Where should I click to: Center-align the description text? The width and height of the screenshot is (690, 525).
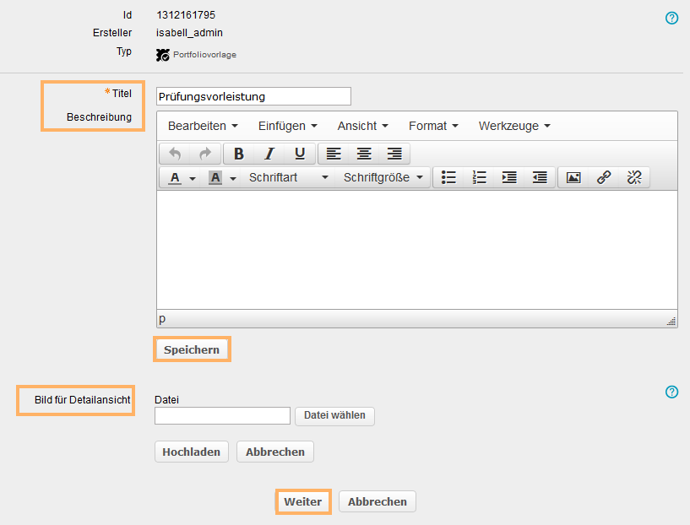tap(364, 154)
